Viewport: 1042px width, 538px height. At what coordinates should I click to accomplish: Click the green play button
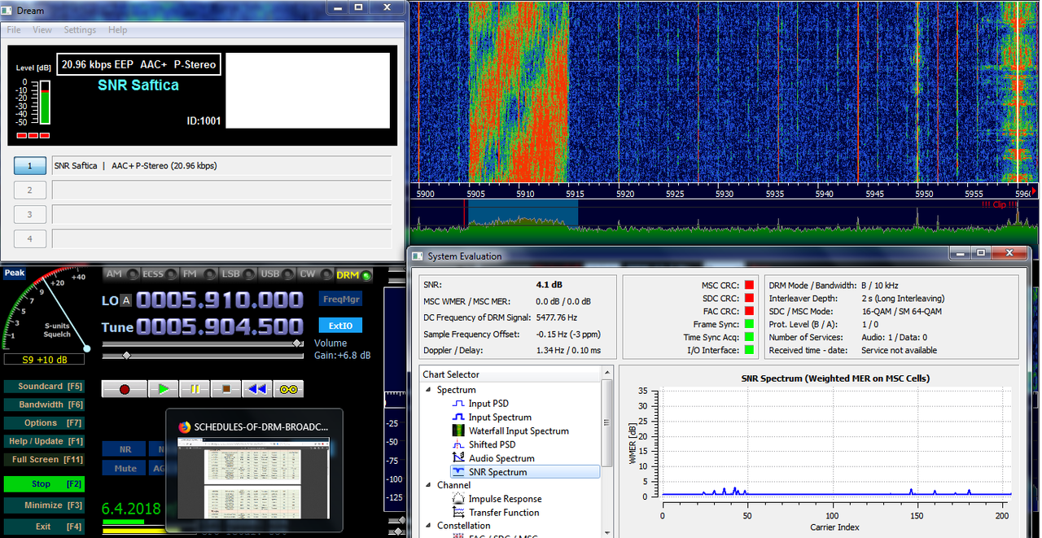pyautogui.click(x=163, y=389)
